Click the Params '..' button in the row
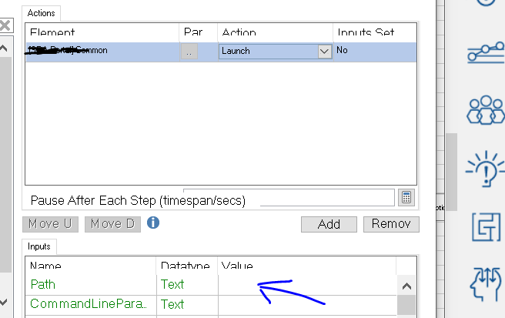 click(x=189, y=52)
